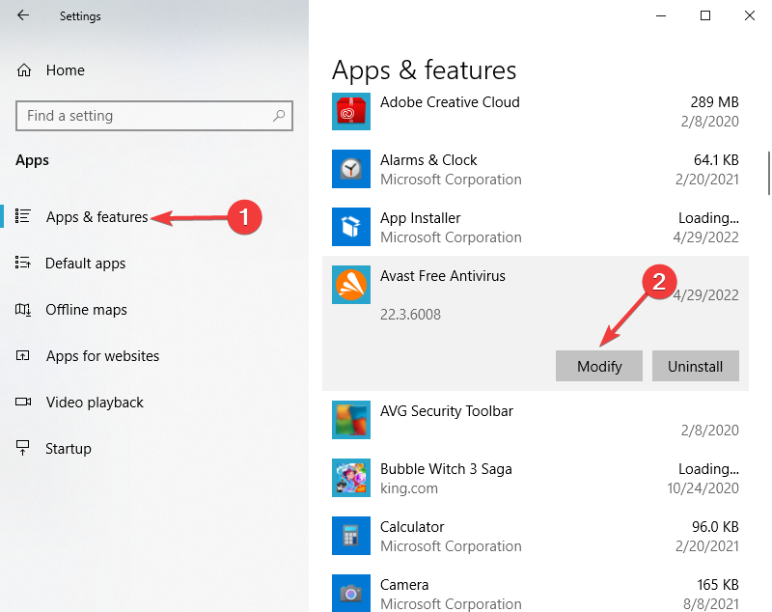
Task: Select the Bubble Witch 3 Saga icon
Action: (x=351, y=478)
